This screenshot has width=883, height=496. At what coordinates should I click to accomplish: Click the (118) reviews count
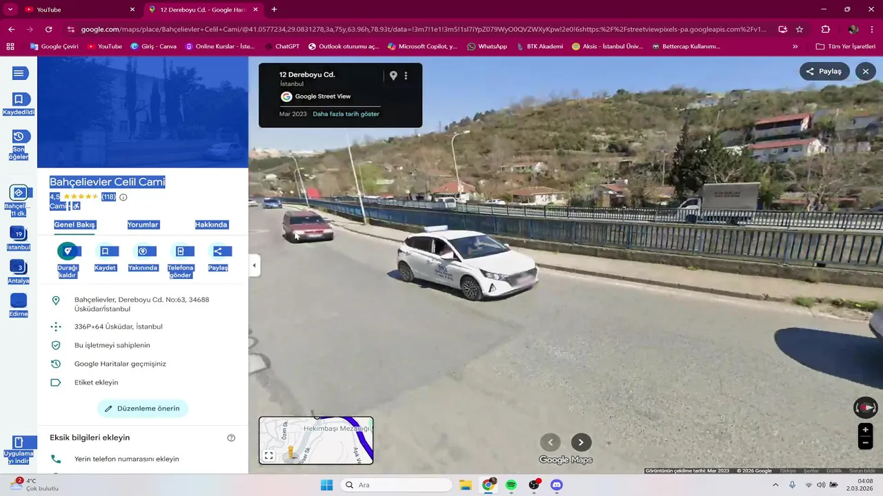[108, 197]
